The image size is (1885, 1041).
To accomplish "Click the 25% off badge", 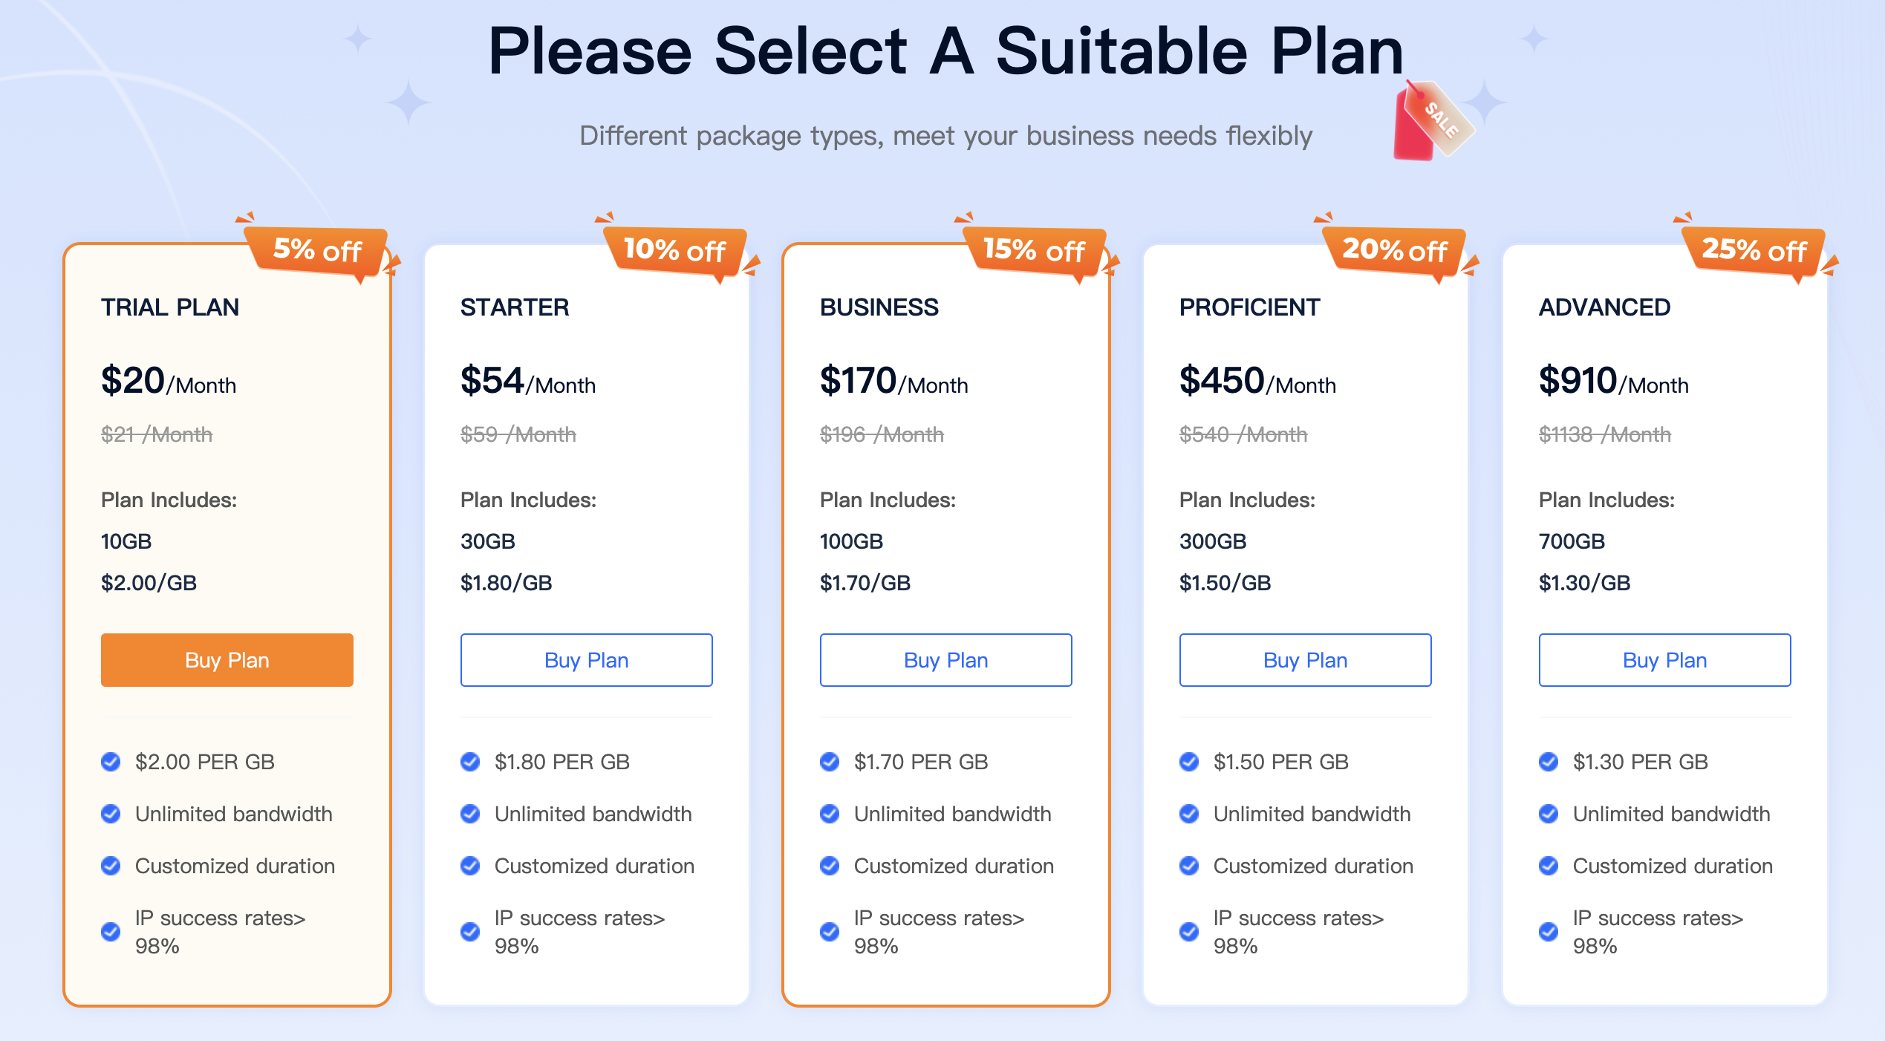I will (x=1754, y=251).
